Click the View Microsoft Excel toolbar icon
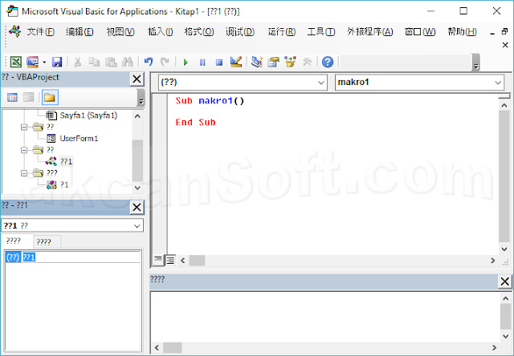514x356 pixels. pyautogui.click(x=16, y=62)
